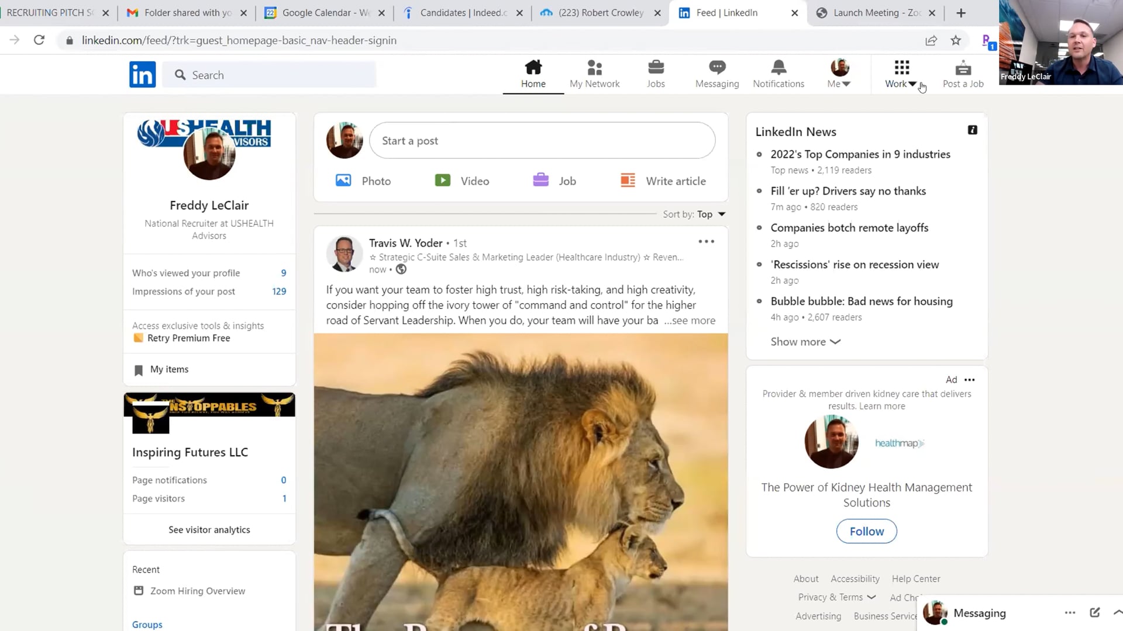Open Travis W. Yoder's avatar photo
Viewport: 1123px width, 631px height.
(x=344, y=254)
